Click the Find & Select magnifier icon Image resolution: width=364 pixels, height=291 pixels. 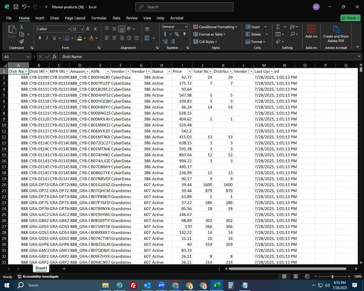click(292, 34)
